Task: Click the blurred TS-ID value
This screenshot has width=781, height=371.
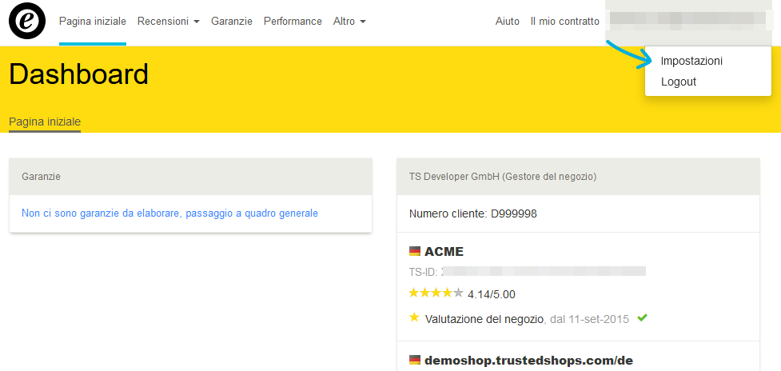Action: tap(544, 271)
